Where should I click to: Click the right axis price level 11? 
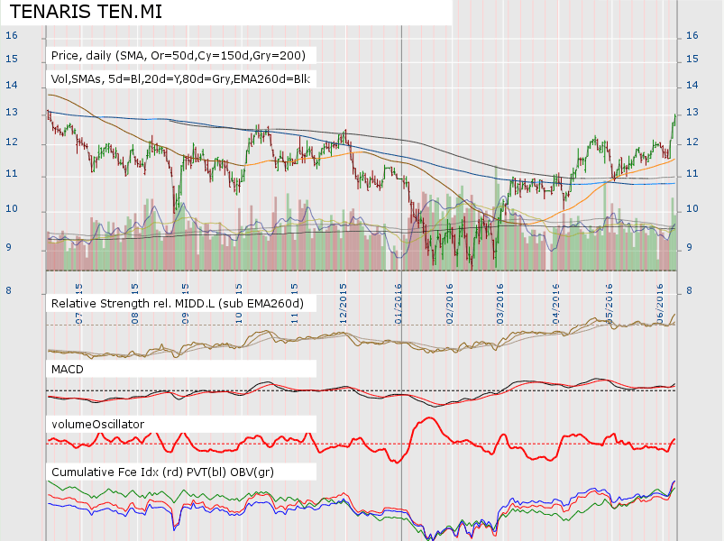pos(692,174)
